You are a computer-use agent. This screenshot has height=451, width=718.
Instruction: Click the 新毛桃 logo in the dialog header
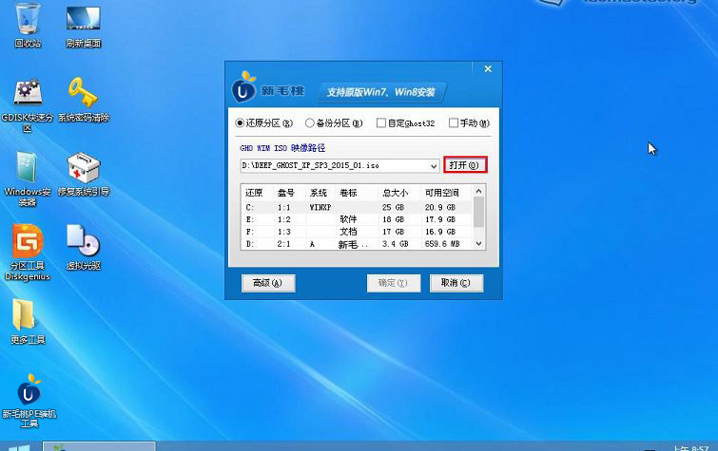coord(267,88)
